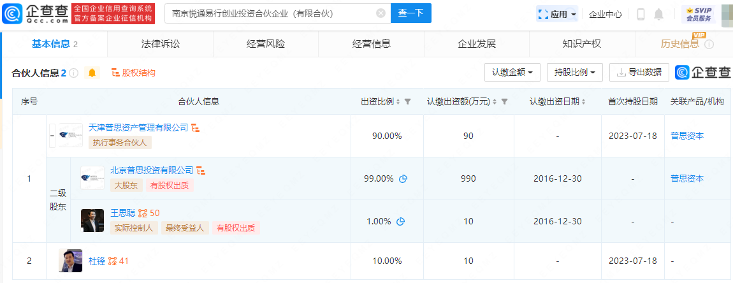Viewport: 733px width, 283px height.
Task: Click the mobile phone icon
Action: 641,15
